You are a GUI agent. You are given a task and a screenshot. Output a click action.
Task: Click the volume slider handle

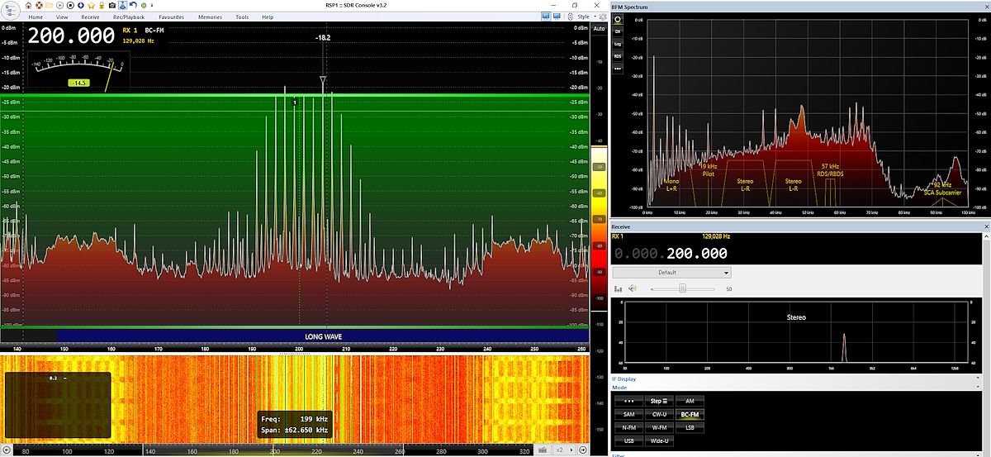tap(682, 288)
